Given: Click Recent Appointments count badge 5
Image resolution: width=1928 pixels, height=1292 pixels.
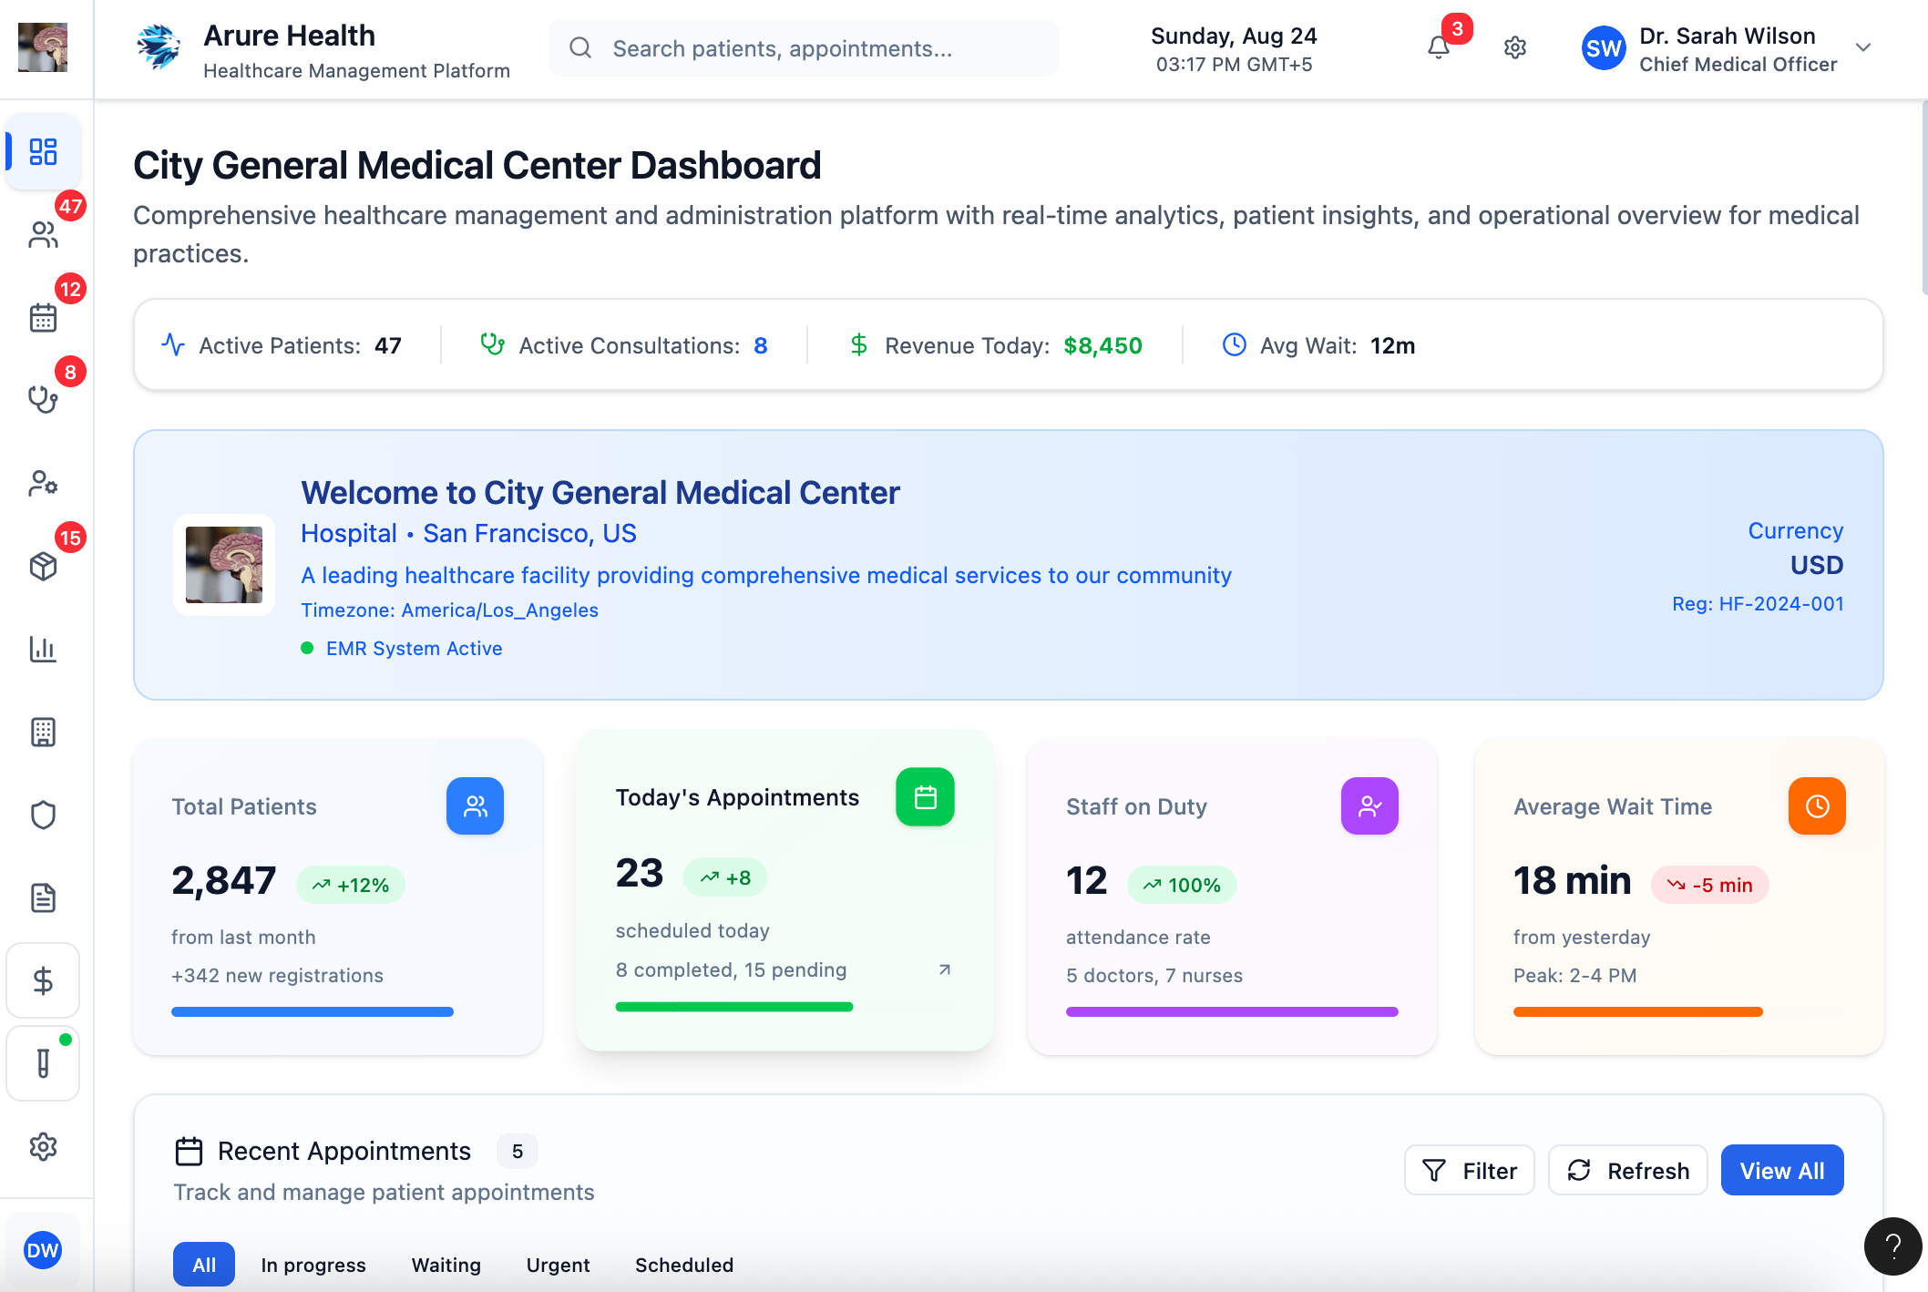Looking at the screenshot, I should click(x=518, y=1151).
